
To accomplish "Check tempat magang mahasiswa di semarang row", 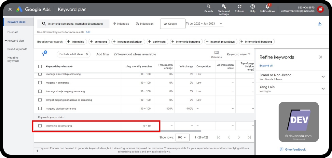I will [x=40, y=100].
